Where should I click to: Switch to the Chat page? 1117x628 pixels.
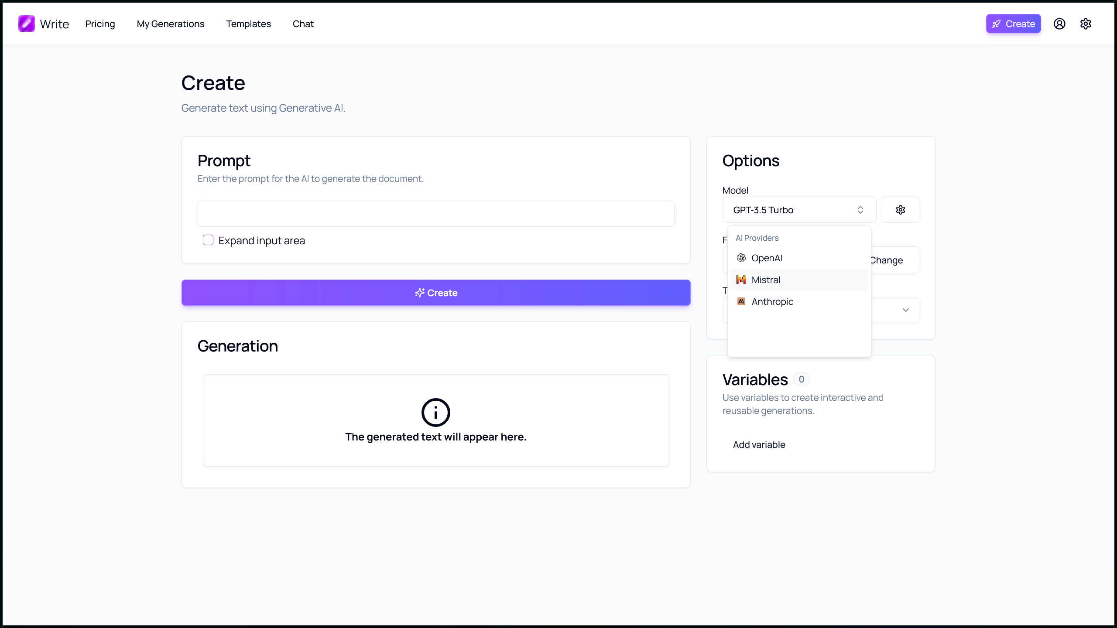(303, 24)
